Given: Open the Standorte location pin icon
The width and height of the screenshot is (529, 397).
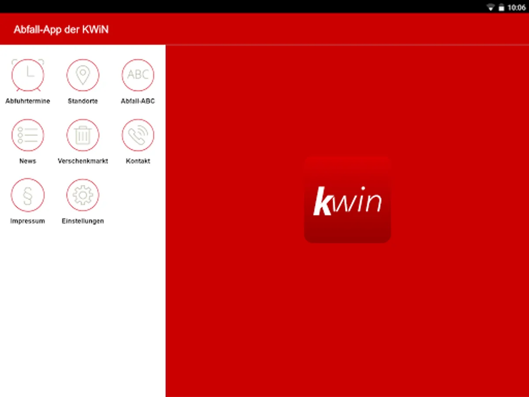Looking at the screenshot, I should tap(83, 75).
